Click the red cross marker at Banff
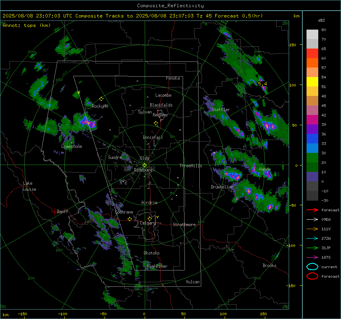The width and height of the screenshot is (341, 319). pyautogui.click(x=54, y=212)
